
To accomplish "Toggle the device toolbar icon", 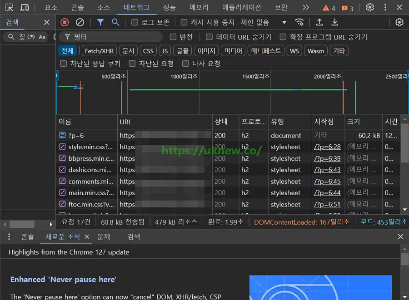I will tap(25, 7).
